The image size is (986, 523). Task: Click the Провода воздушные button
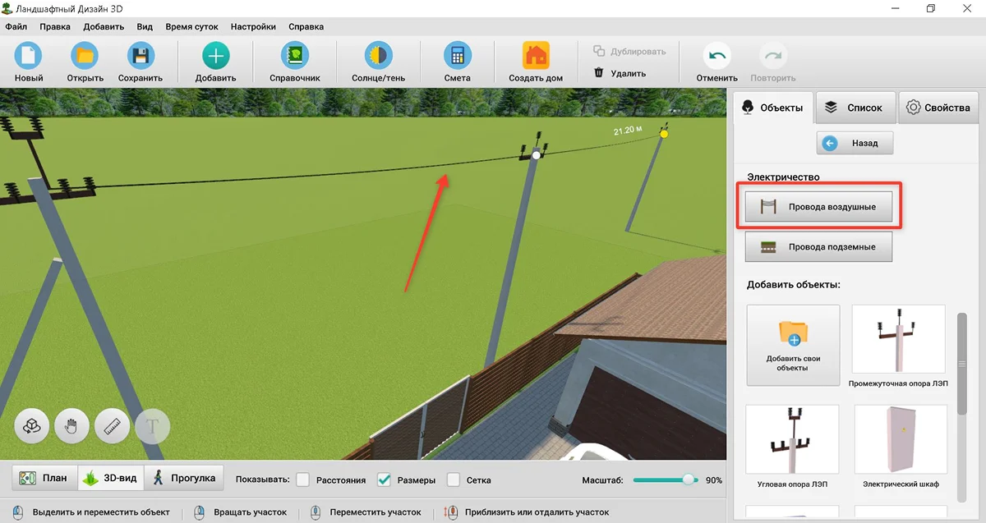pos(818,207)
